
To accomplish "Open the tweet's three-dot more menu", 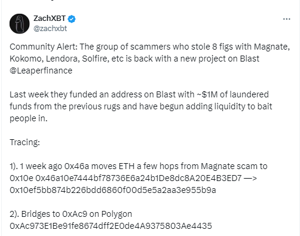I will pos(286,19).
